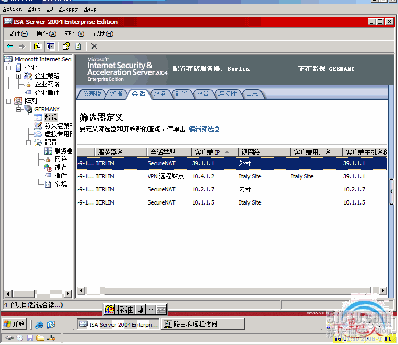Select 企业 node in the tree
The width and height of the screenshot is (398, 345).
click(31, 68)
